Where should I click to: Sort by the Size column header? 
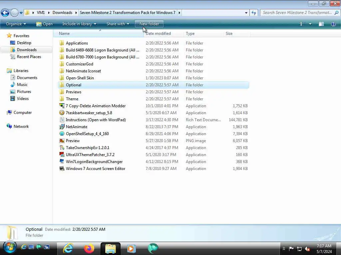[x=237, y=34]
